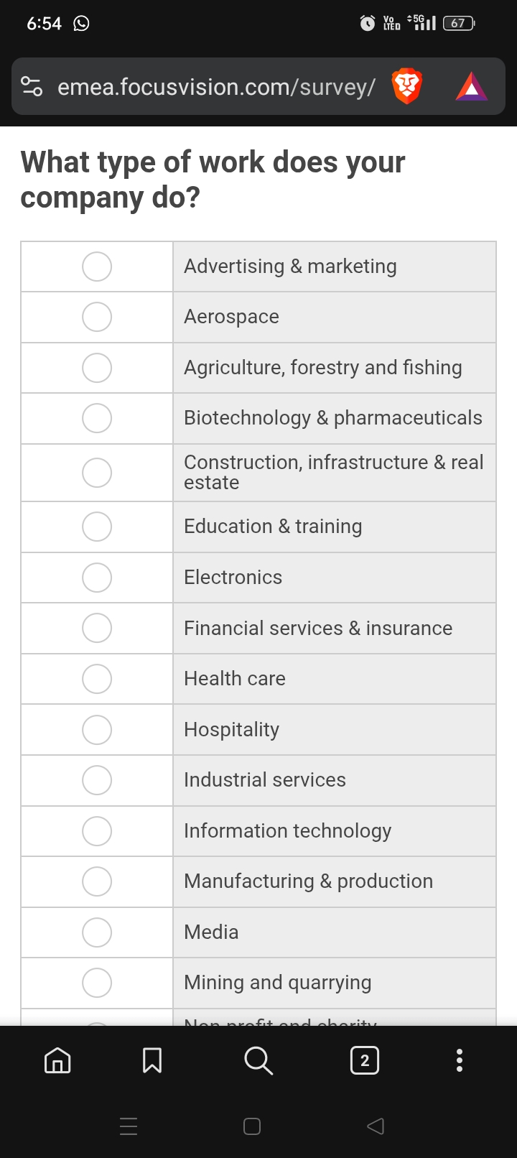Select the Media radio button
Image resolution: width=517 pixels, height=1158 pixels.
(x=97, y=932)
